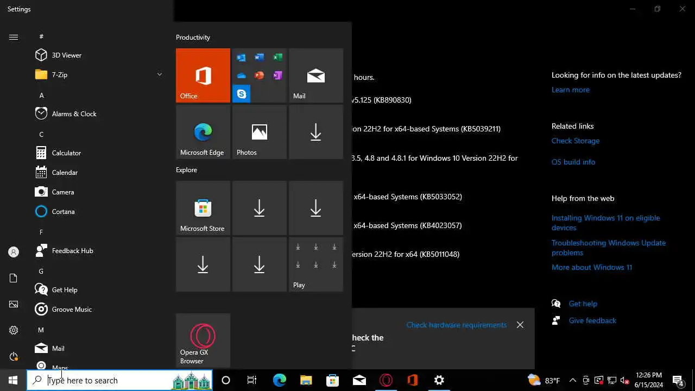The image size is (695, 391).
Task: Click Give feedback in Settings
Action: click(592, 320)
